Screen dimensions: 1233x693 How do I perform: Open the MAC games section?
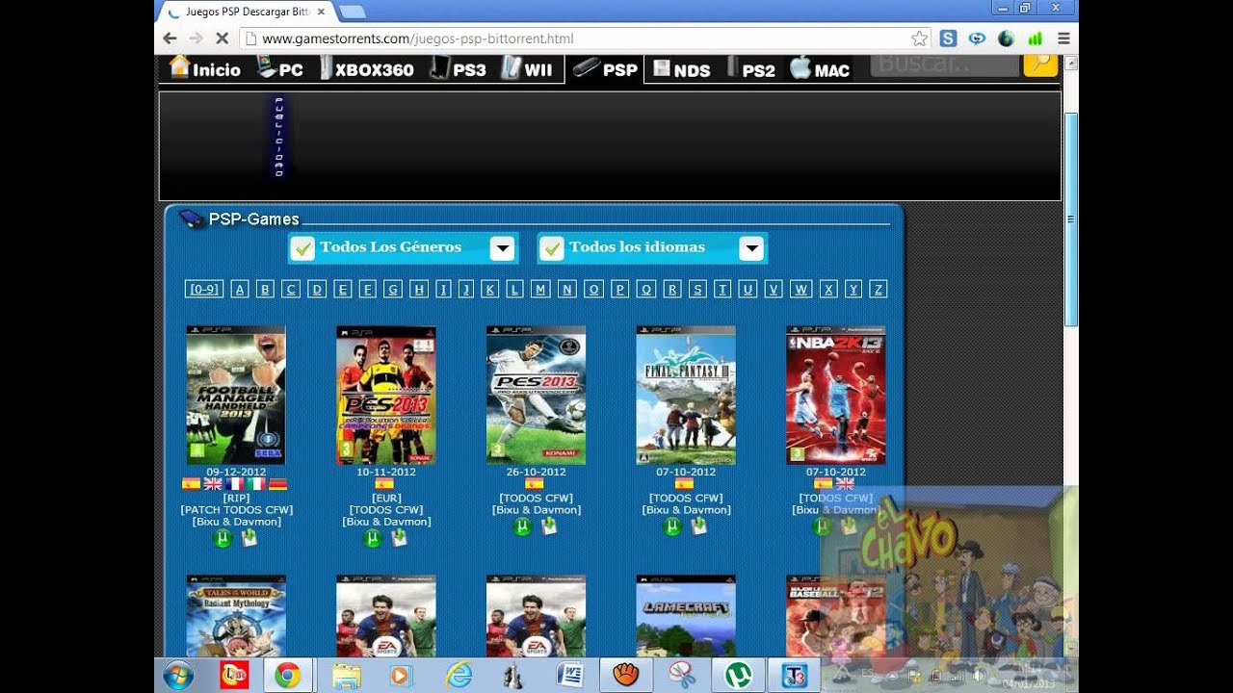pyautogui.click(x=821, y=69)
